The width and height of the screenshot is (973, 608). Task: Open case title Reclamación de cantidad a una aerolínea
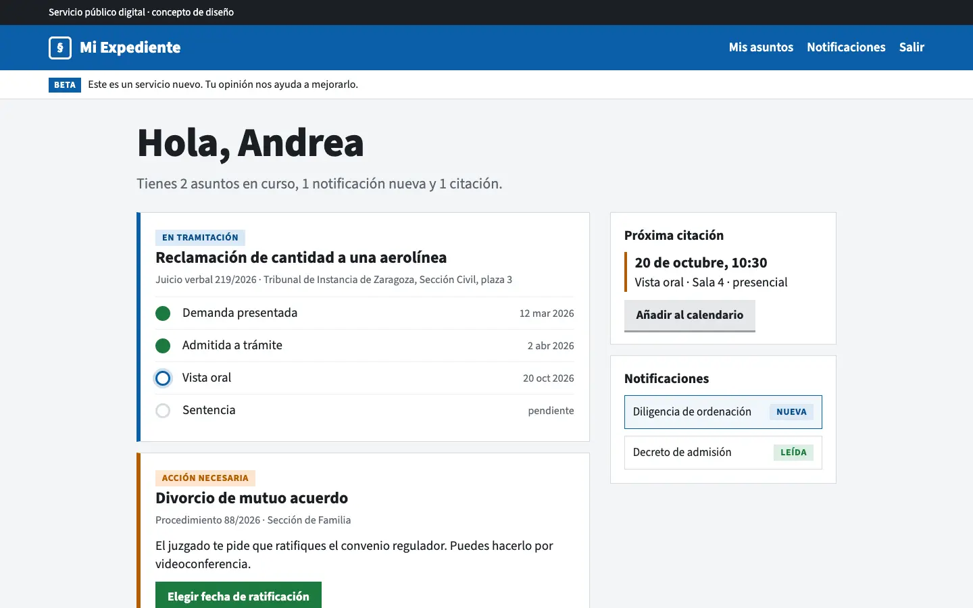tap(301, 257)
